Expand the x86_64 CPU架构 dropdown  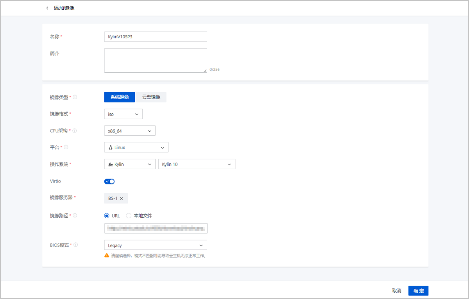pyautogui.click(x=130, y=131)
